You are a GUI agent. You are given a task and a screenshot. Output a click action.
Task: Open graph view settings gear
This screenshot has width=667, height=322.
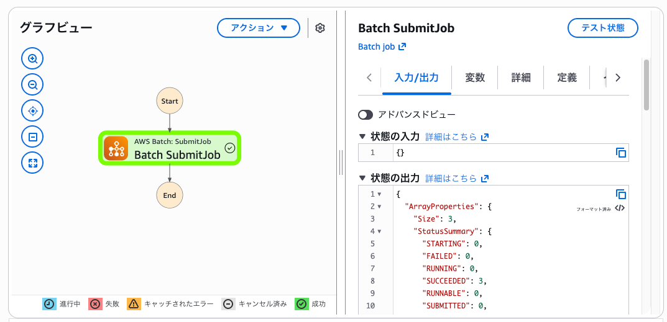point(320,28)
